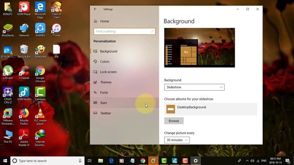
Task: Open Microsoft Edge desktop shortcut
Action: tap(40, 10)
